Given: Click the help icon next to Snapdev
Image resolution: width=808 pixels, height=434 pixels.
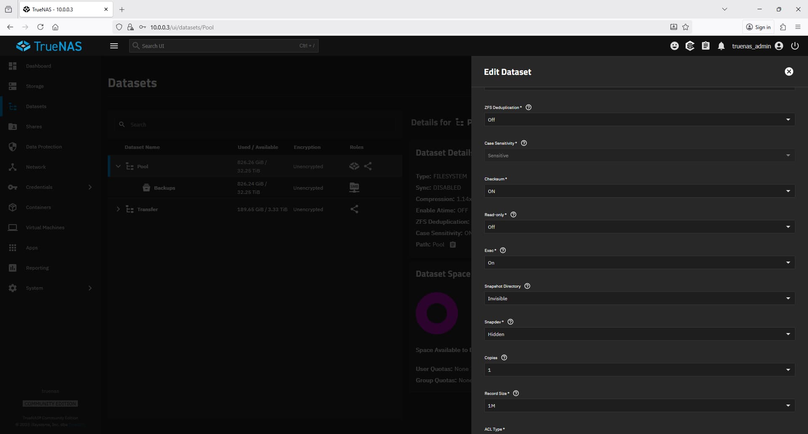Looking at the screenshot, I should coord(510,322).
